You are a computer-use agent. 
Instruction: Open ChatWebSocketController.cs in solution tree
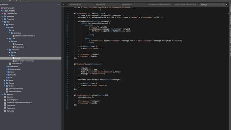coord(25,36)
